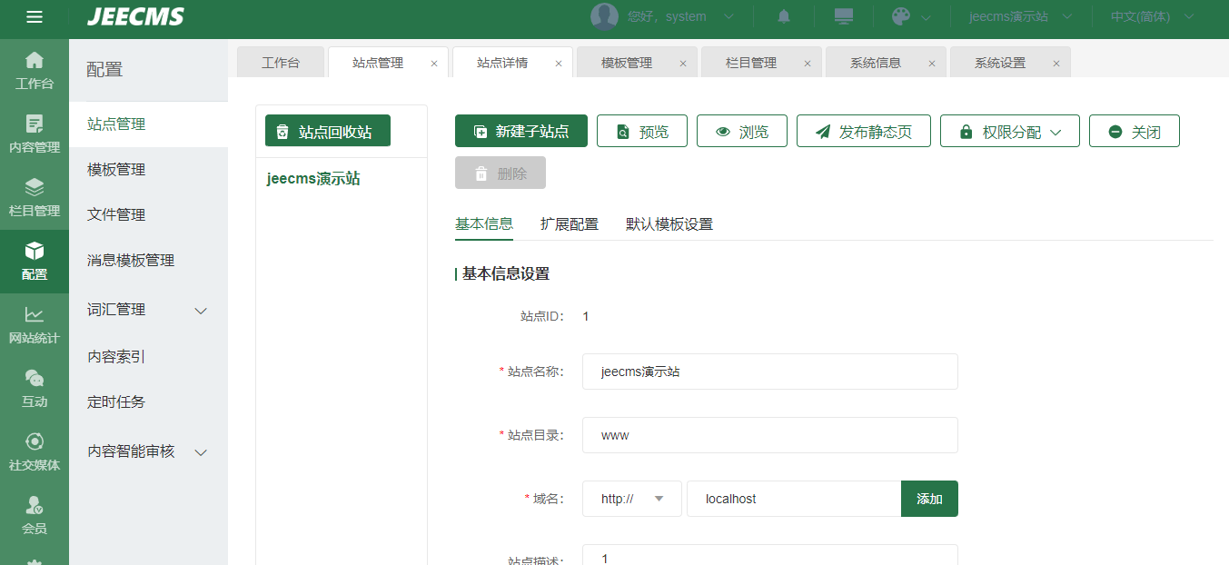1229x565 pixels.
Task: Click the 站点名称 input field
Action: click(x=769, y=372)
